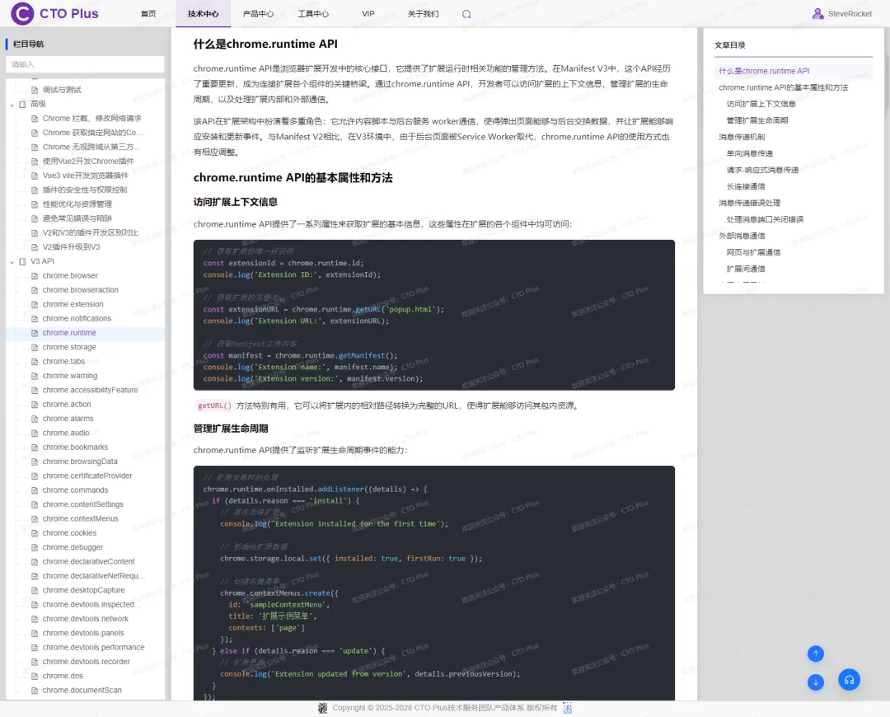Viewport: 890px width, 717px height.
Task: Click the document icon beside chrome.action
Action: pos(35,405)
